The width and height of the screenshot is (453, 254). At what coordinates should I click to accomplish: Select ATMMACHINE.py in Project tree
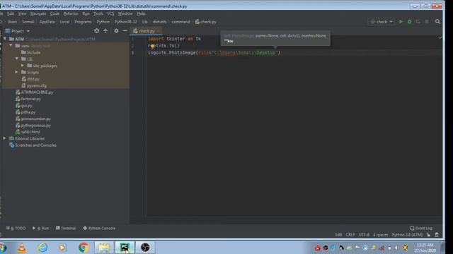click(37, 92)
